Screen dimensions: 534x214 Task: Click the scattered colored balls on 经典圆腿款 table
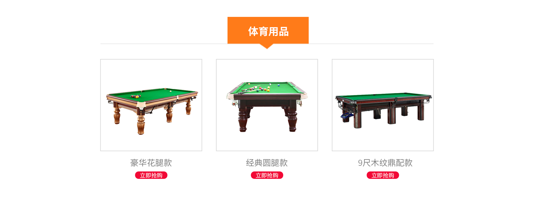pyautogui.click(x=263, y=88)
